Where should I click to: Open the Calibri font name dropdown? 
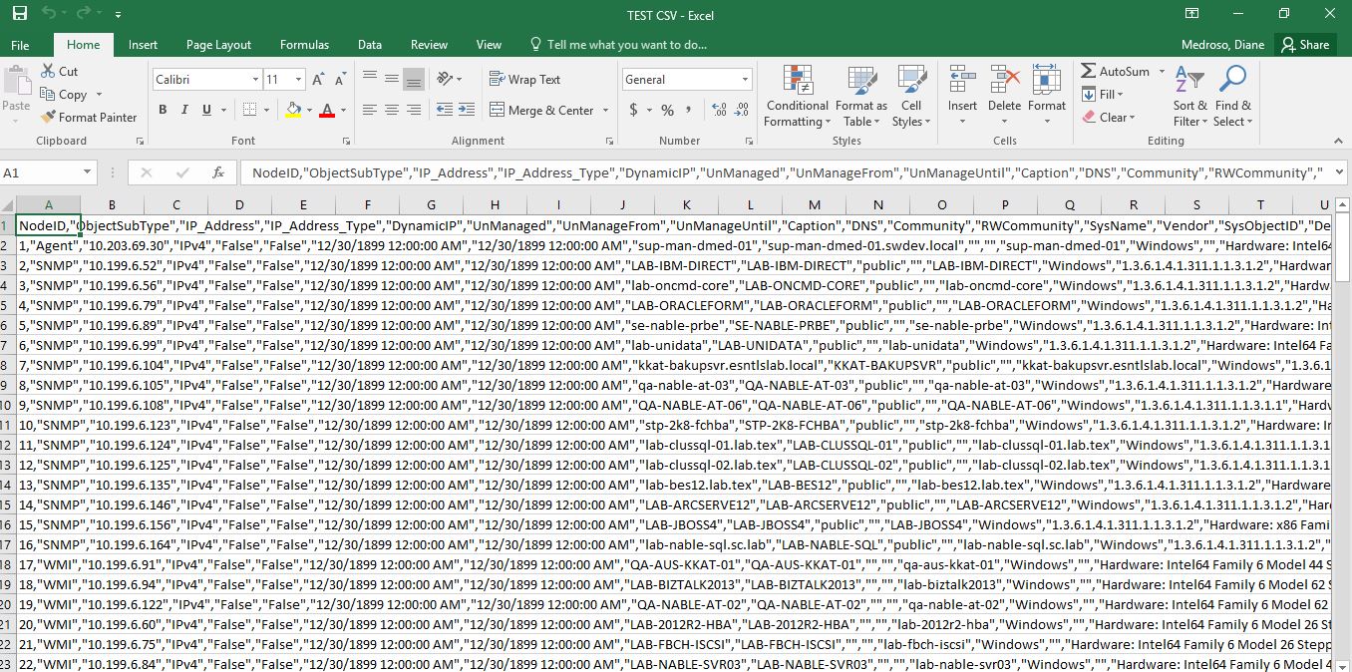click(x=254, y=79)
